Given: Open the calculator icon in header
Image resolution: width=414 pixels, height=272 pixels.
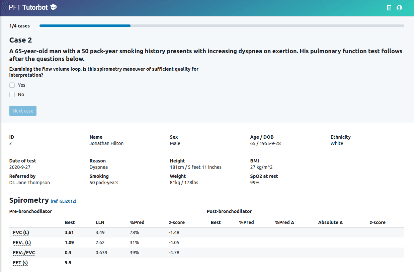Looking at the screenshot, I should click(x=389, y=8).
